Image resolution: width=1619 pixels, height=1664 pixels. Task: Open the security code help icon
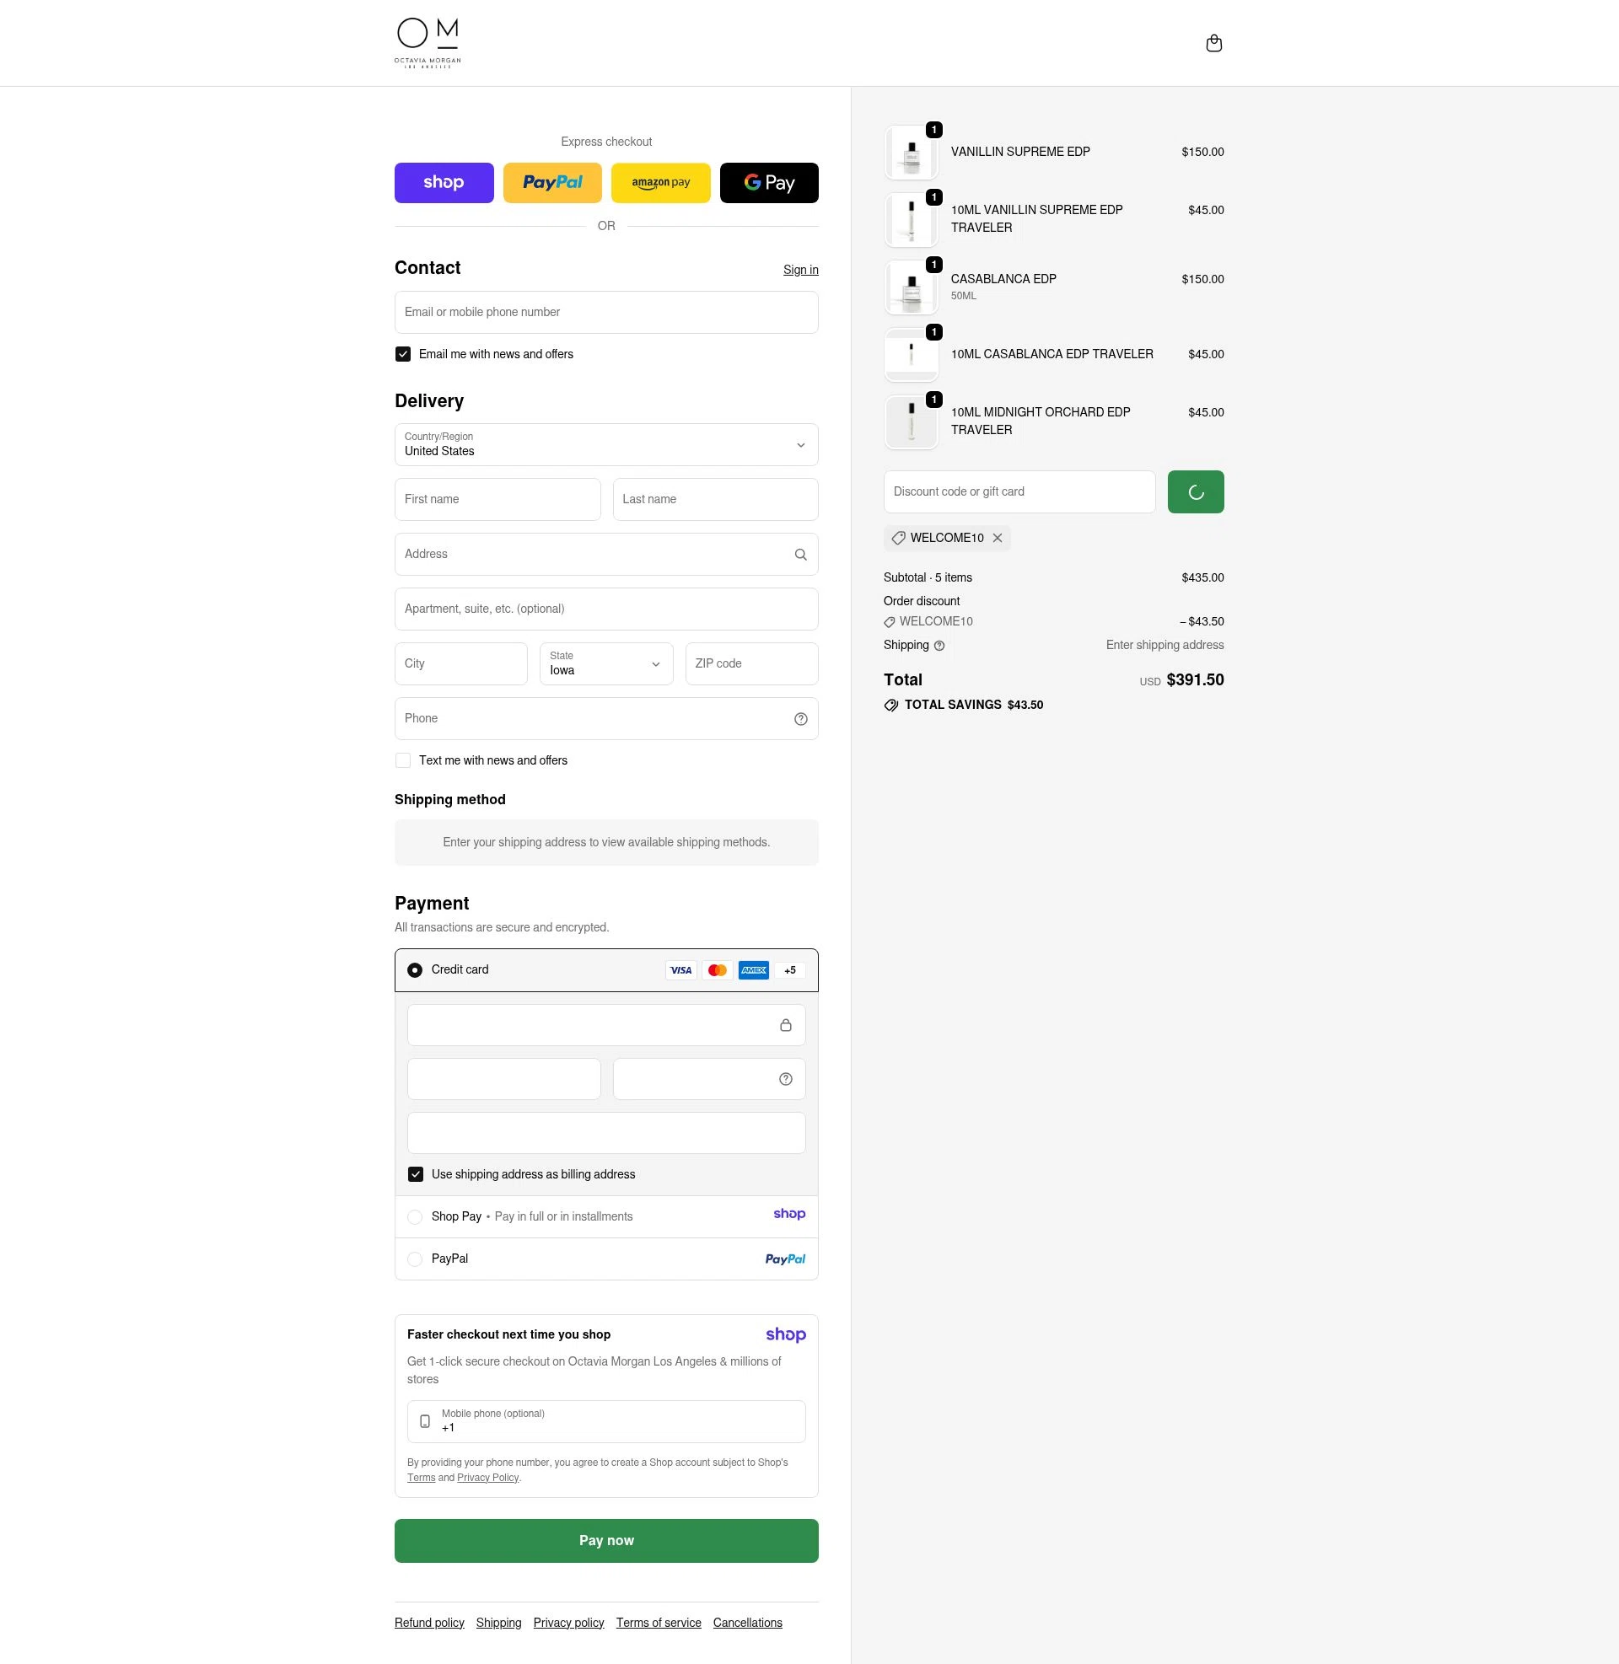[784, 1078]
